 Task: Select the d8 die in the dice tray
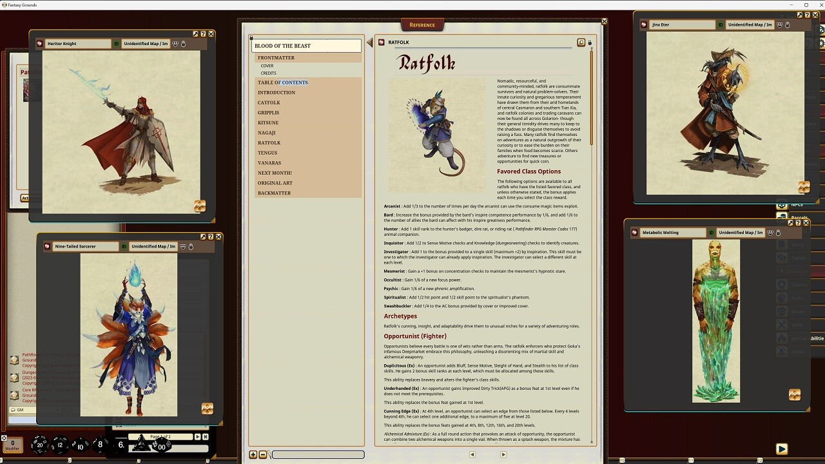(99, 445)
